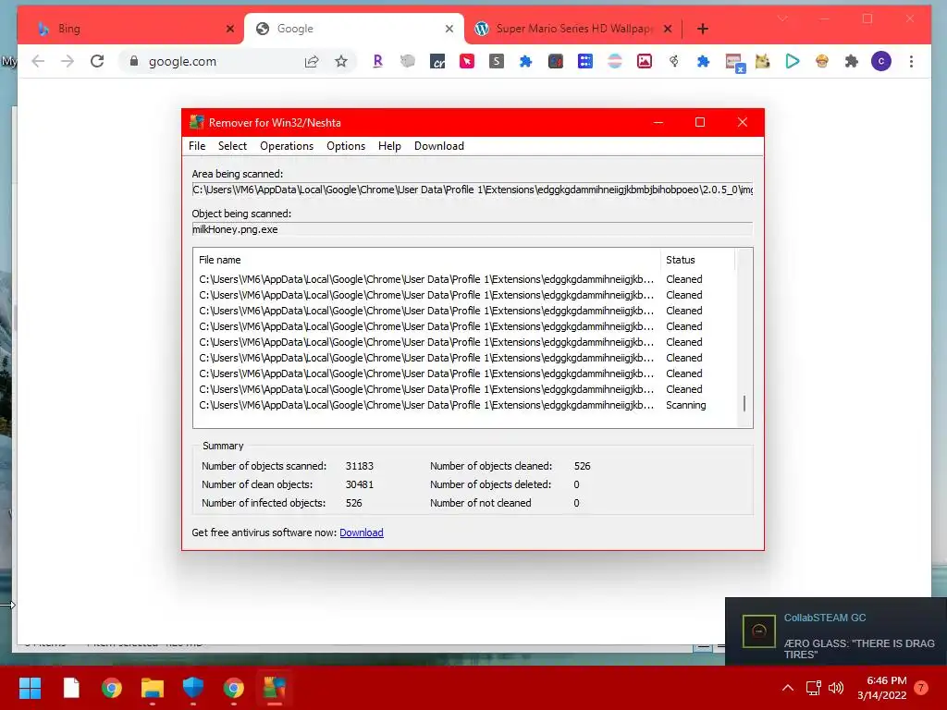This screenshot has width=947, height=710.
Task: Switch to Super Mario Series HD Wallpaper tab
Action: (x=573, y=29)
